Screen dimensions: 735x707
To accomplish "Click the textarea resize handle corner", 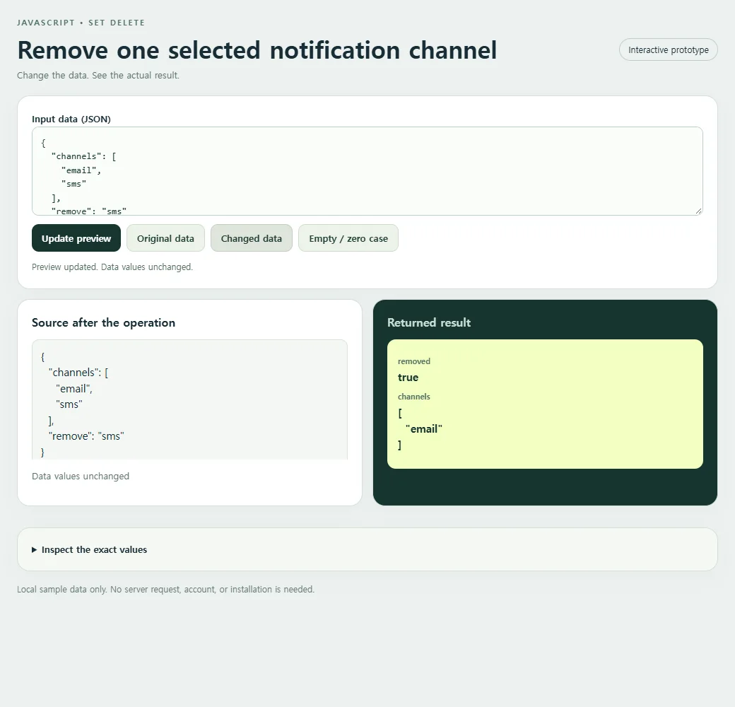I will pyautogui.click(x=698, y=211).
